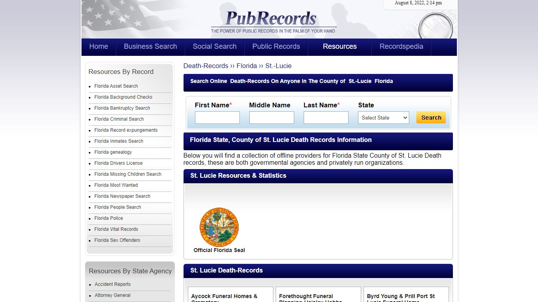
Task: Follow the St.-Lucie breadcrumb link
Action: [x=278, y=66]
